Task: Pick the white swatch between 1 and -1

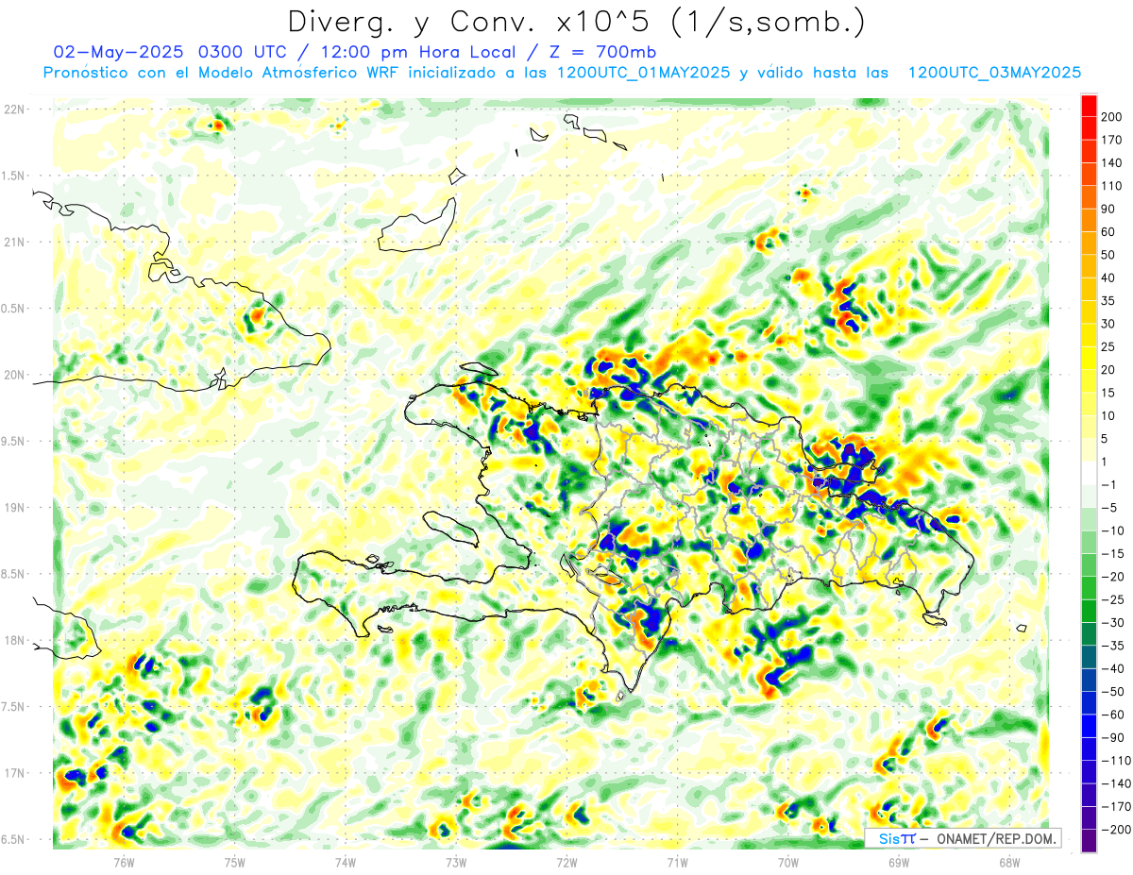Action: [x=1089, y=473]
